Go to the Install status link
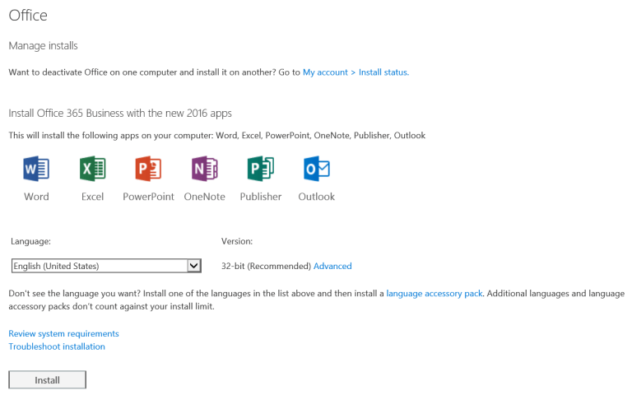 coord(383,72)
